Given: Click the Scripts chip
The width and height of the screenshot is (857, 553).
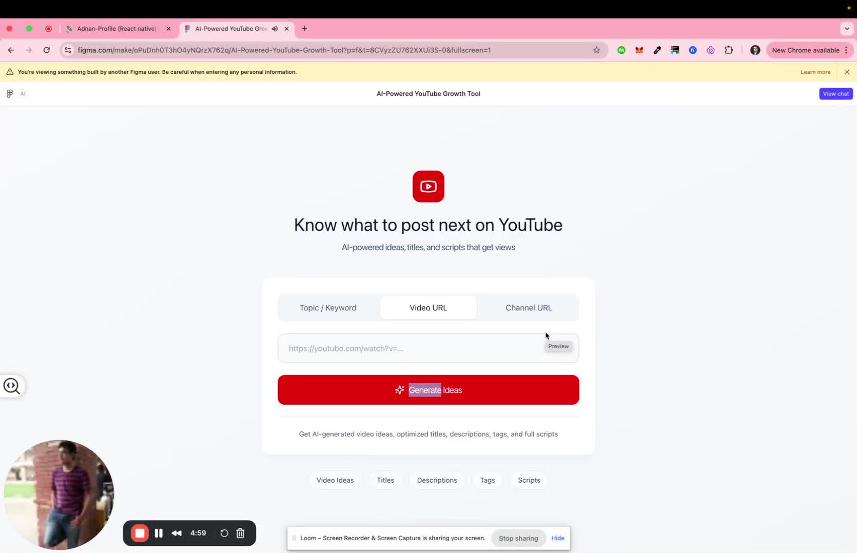Looking at the screenshot, I should click(529, 480).
